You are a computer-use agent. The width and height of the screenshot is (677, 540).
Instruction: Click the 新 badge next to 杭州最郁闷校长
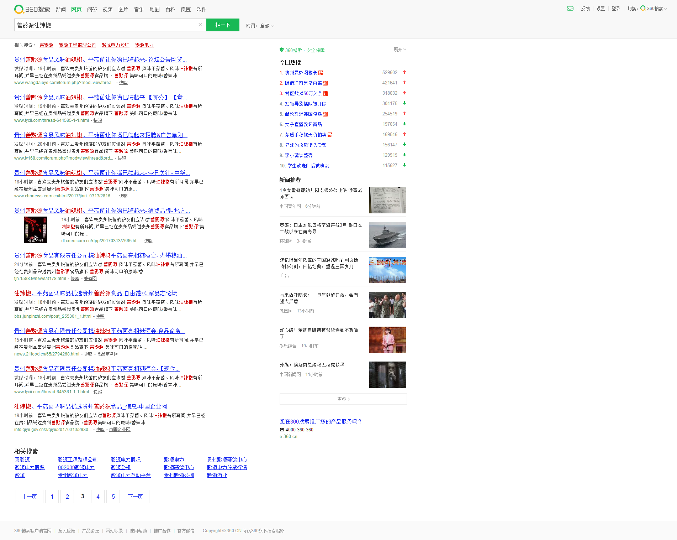(x=321, y=73)
